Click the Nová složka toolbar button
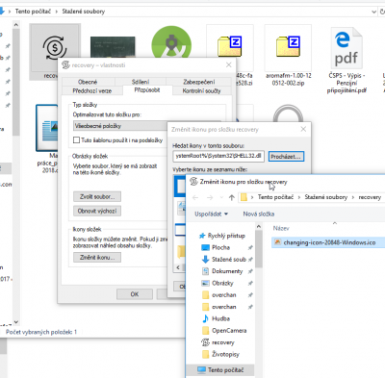Image resolution: width=385 pixels, height=378 pixels. (259, 214)
